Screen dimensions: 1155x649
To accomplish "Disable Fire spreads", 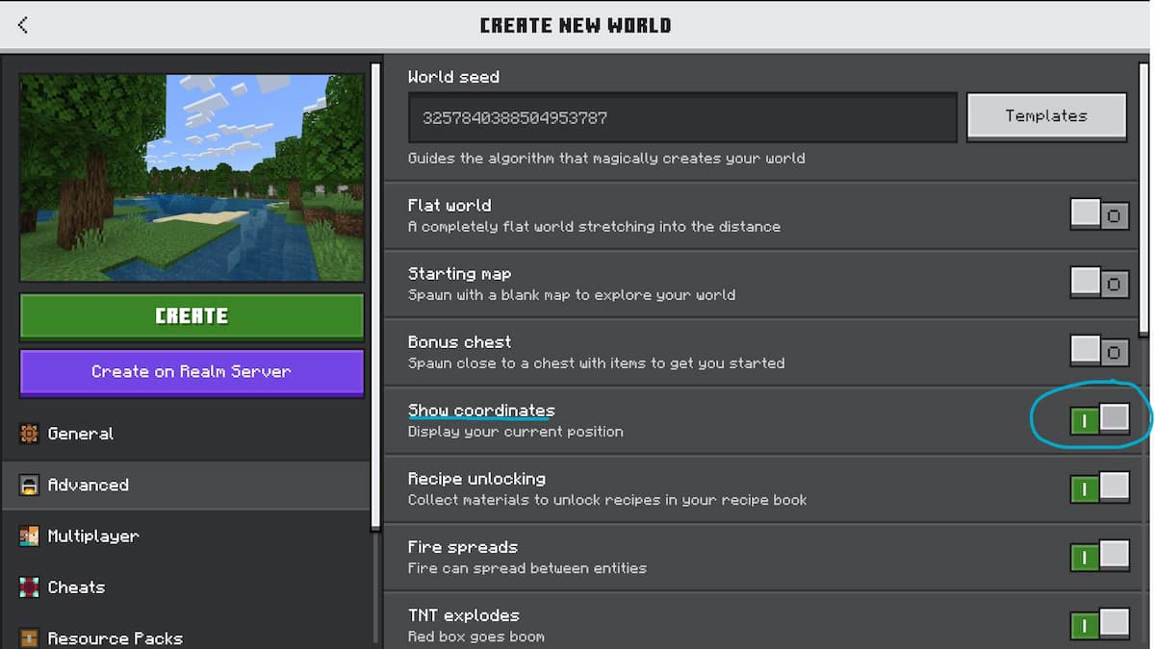I will pyautogui.click(x=1099, y=557).
